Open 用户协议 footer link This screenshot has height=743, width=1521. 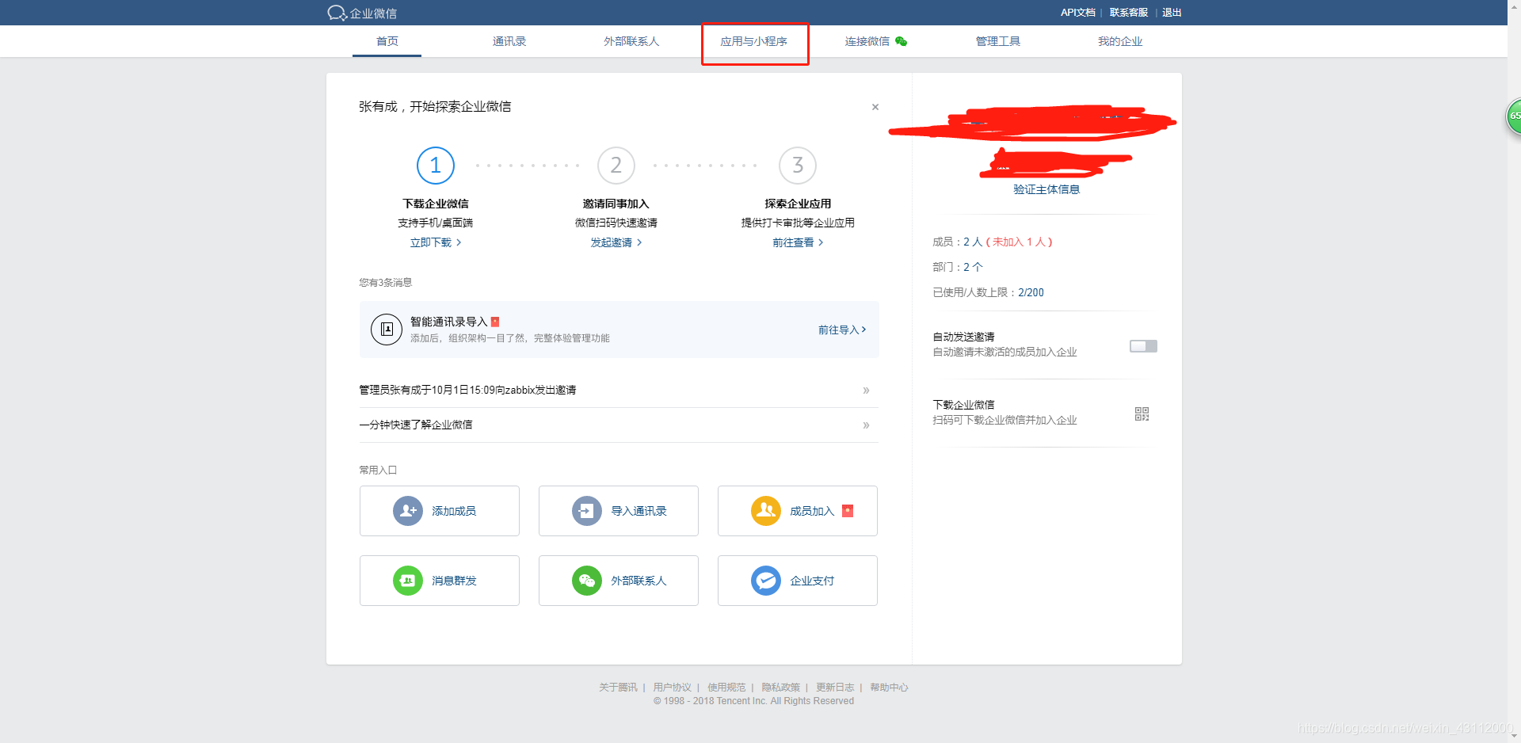(672, 688)
